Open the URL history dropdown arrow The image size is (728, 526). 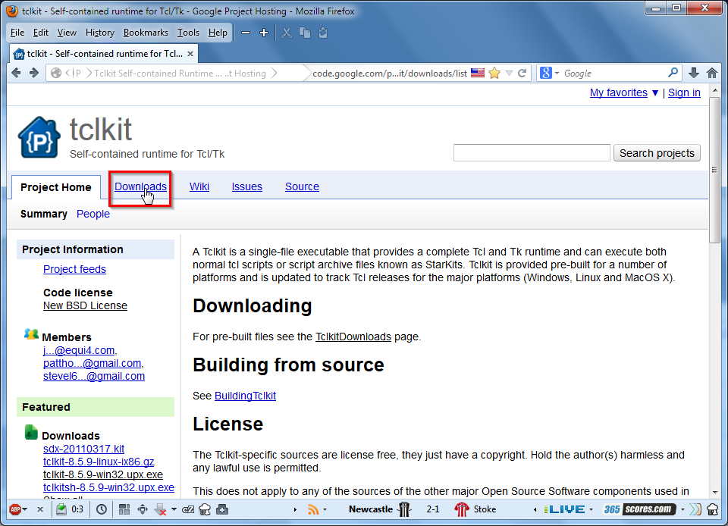point(510,73)
